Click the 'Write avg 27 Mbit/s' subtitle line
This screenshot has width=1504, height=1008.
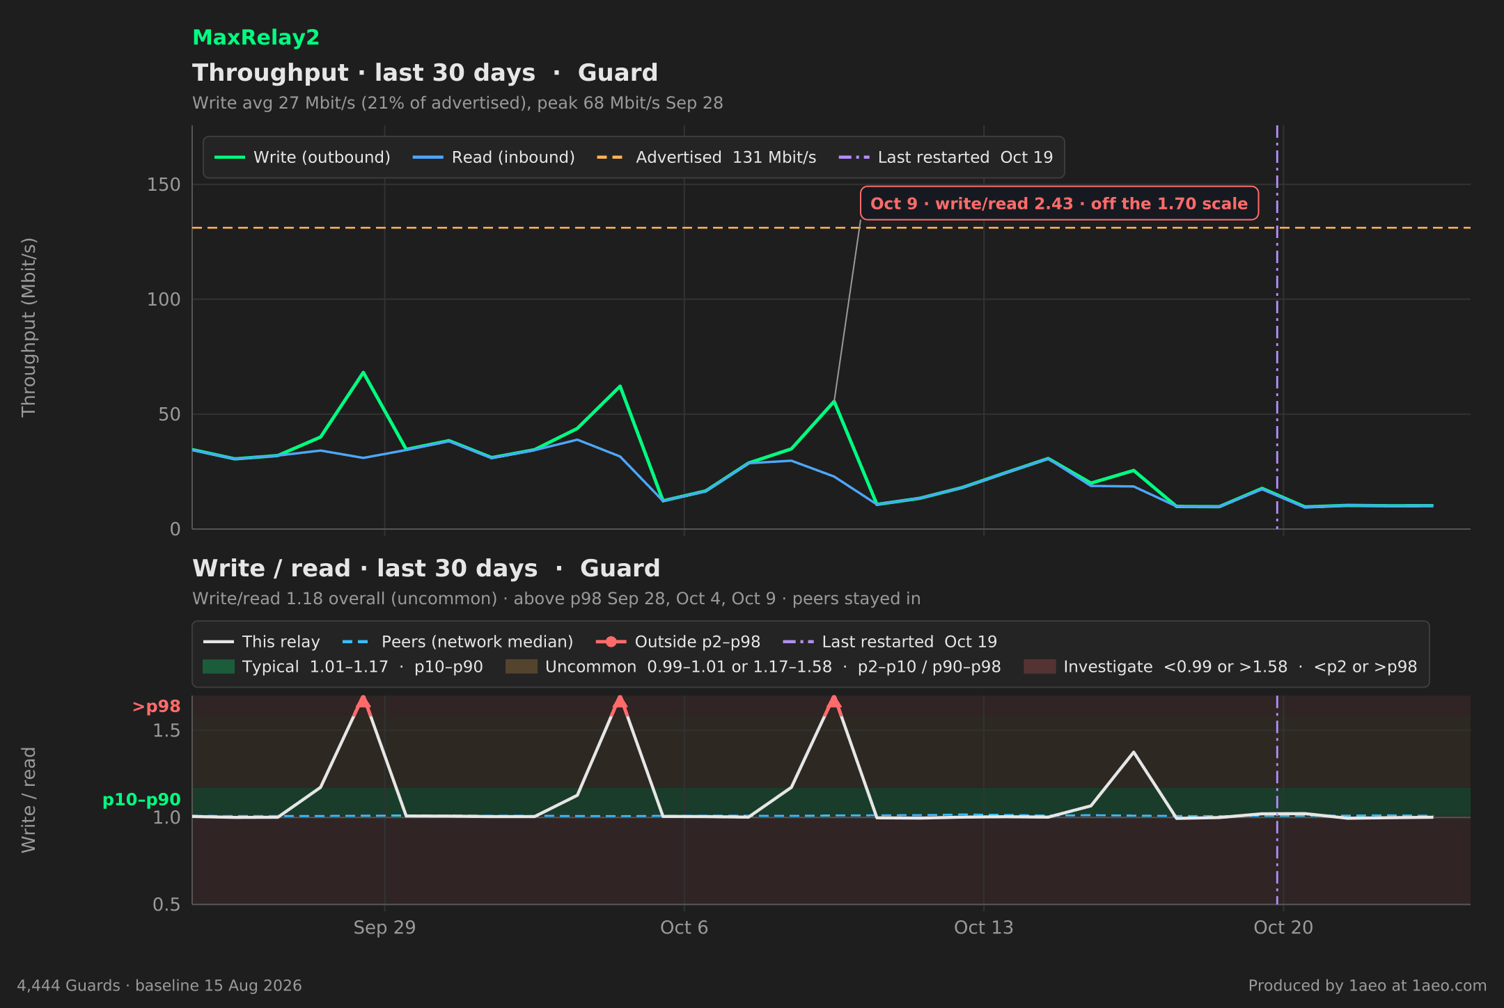[457, 103]
